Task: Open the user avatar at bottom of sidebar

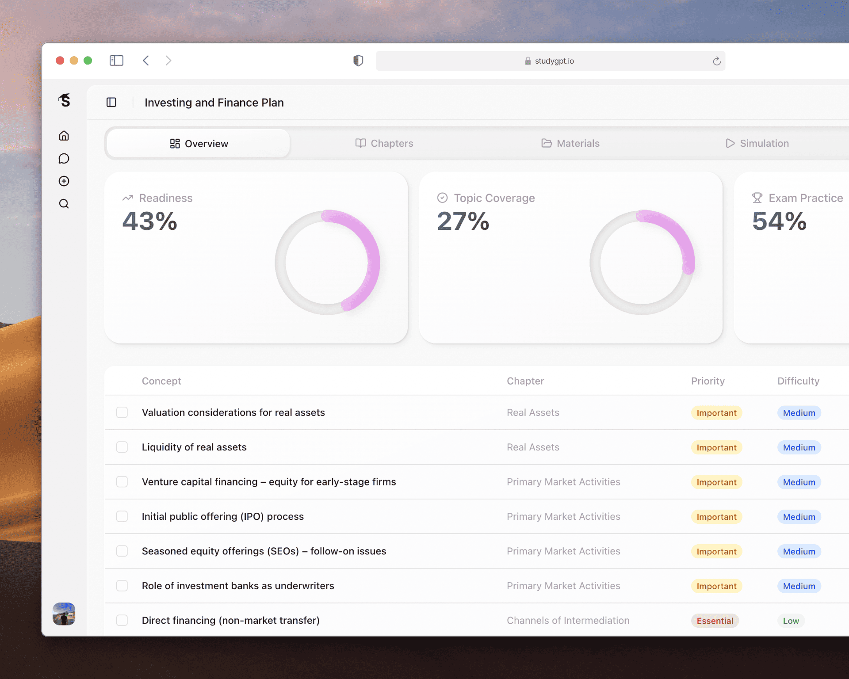Action: pos(64,614)
